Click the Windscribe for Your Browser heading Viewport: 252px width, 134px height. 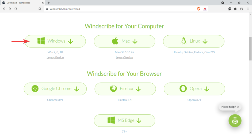click(x=124, y=74)
